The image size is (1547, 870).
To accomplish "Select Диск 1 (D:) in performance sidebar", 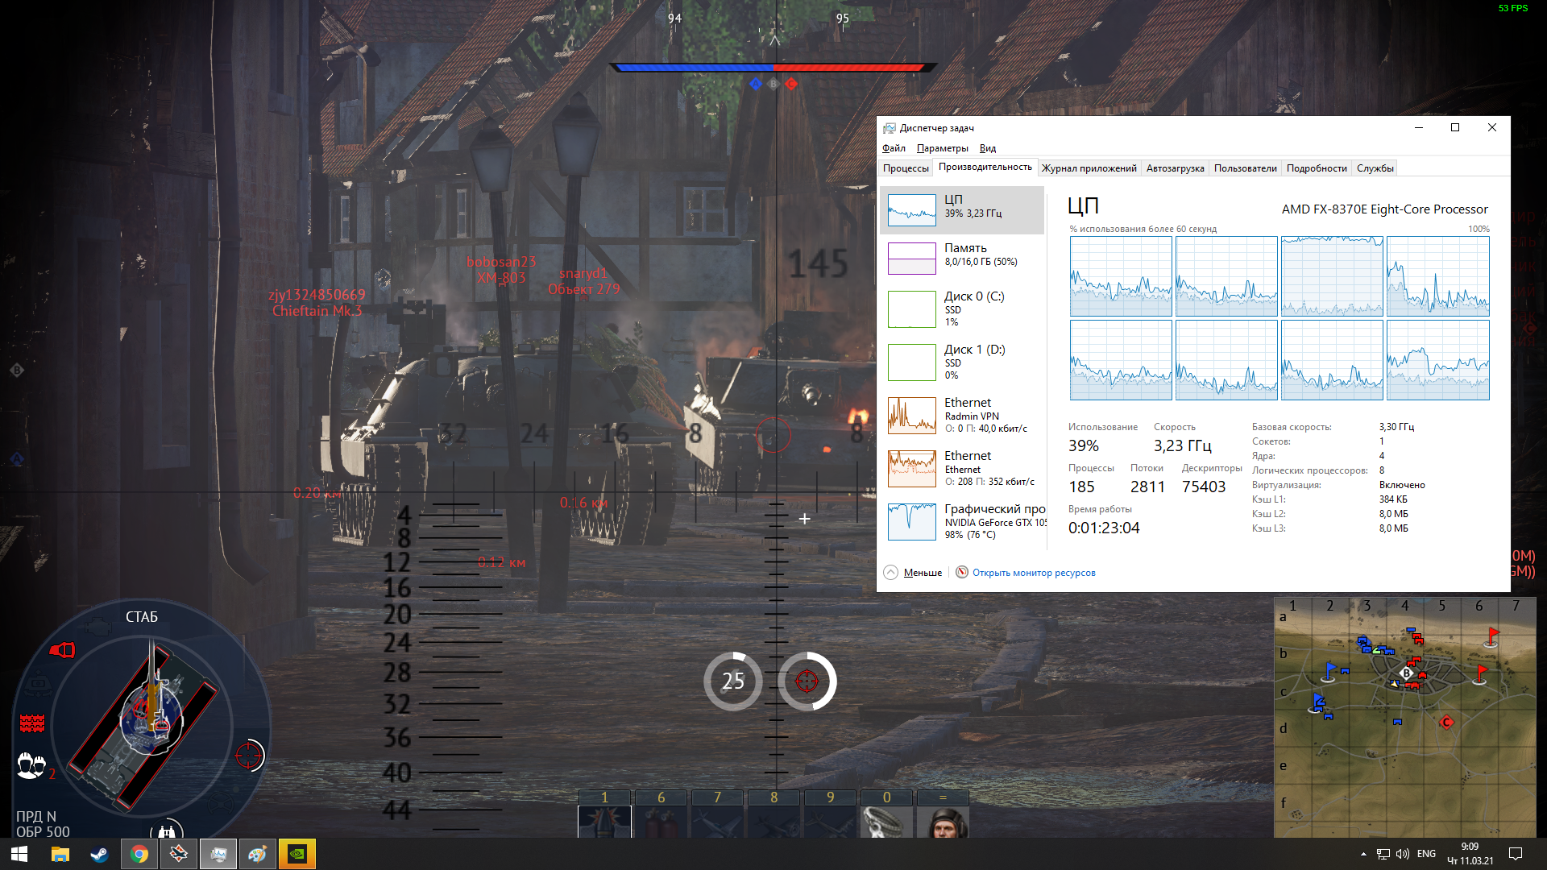I will 962,362.
